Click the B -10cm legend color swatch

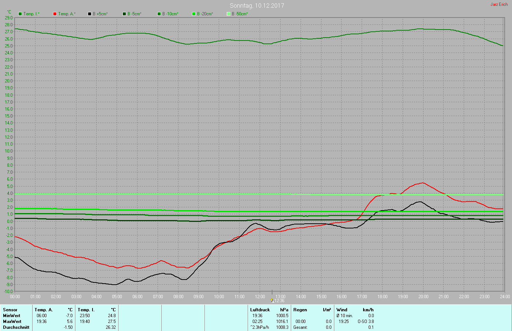click(159, 14)
